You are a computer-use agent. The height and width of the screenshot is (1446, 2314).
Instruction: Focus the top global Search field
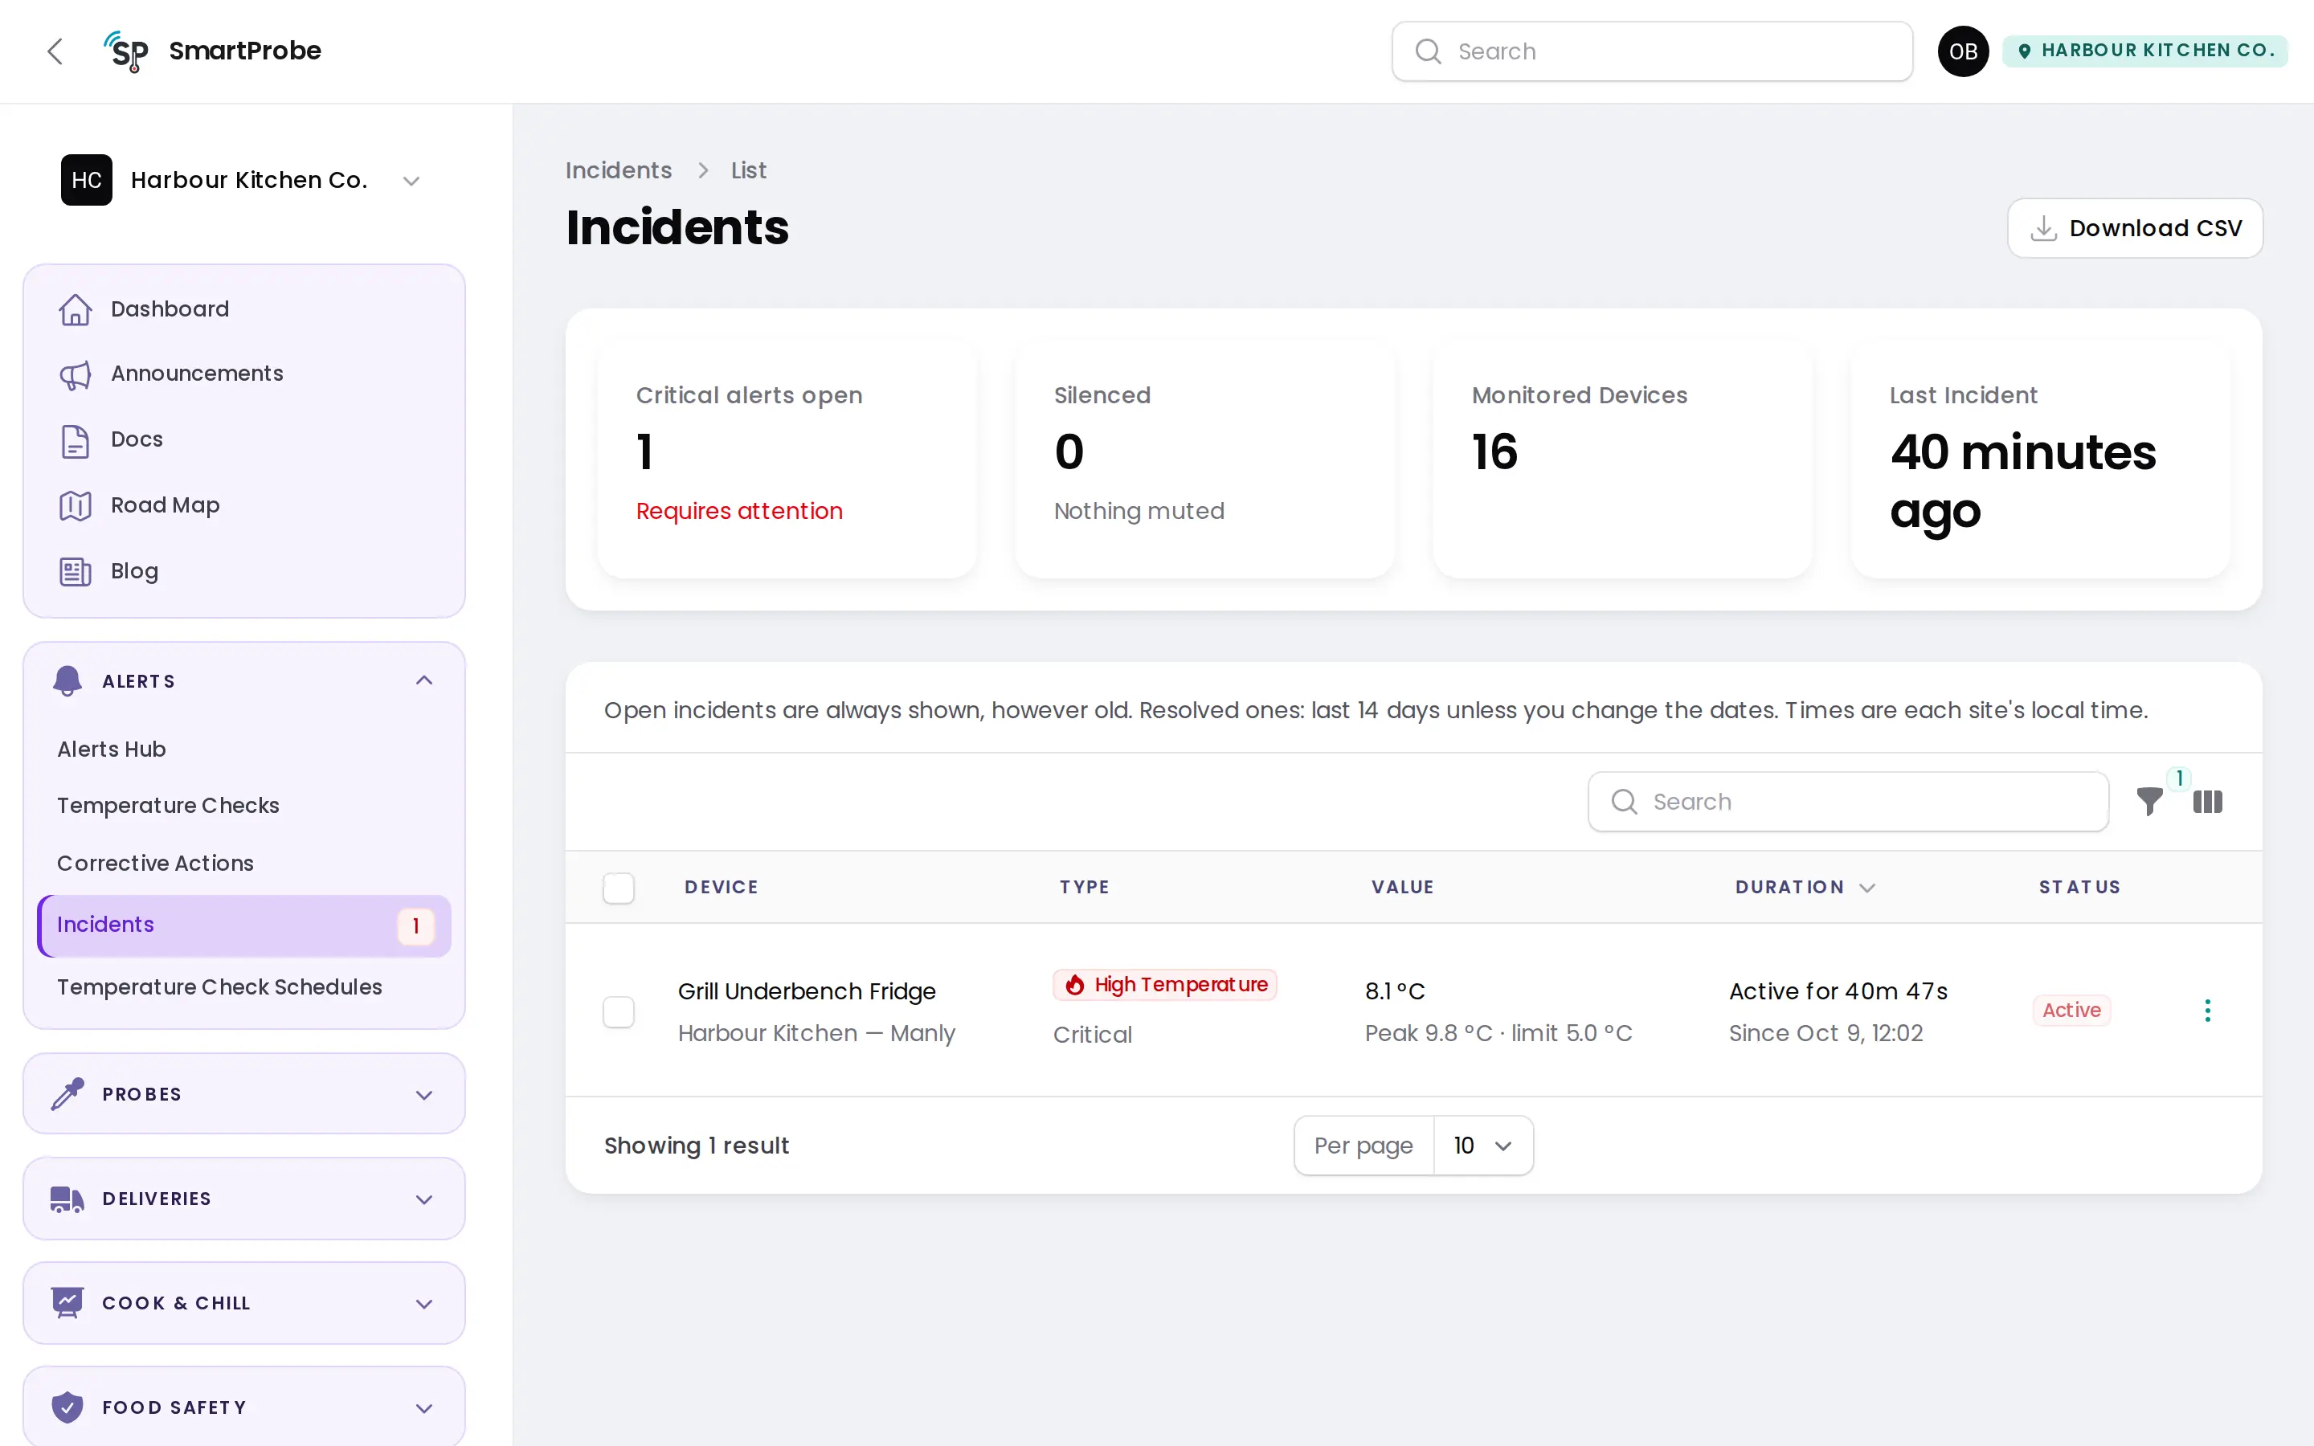[1651, 51]
